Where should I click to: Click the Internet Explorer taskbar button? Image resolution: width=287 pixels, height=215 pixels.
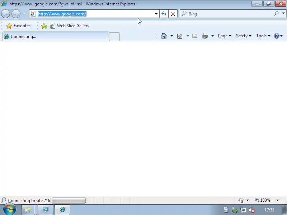click(62, 210)
